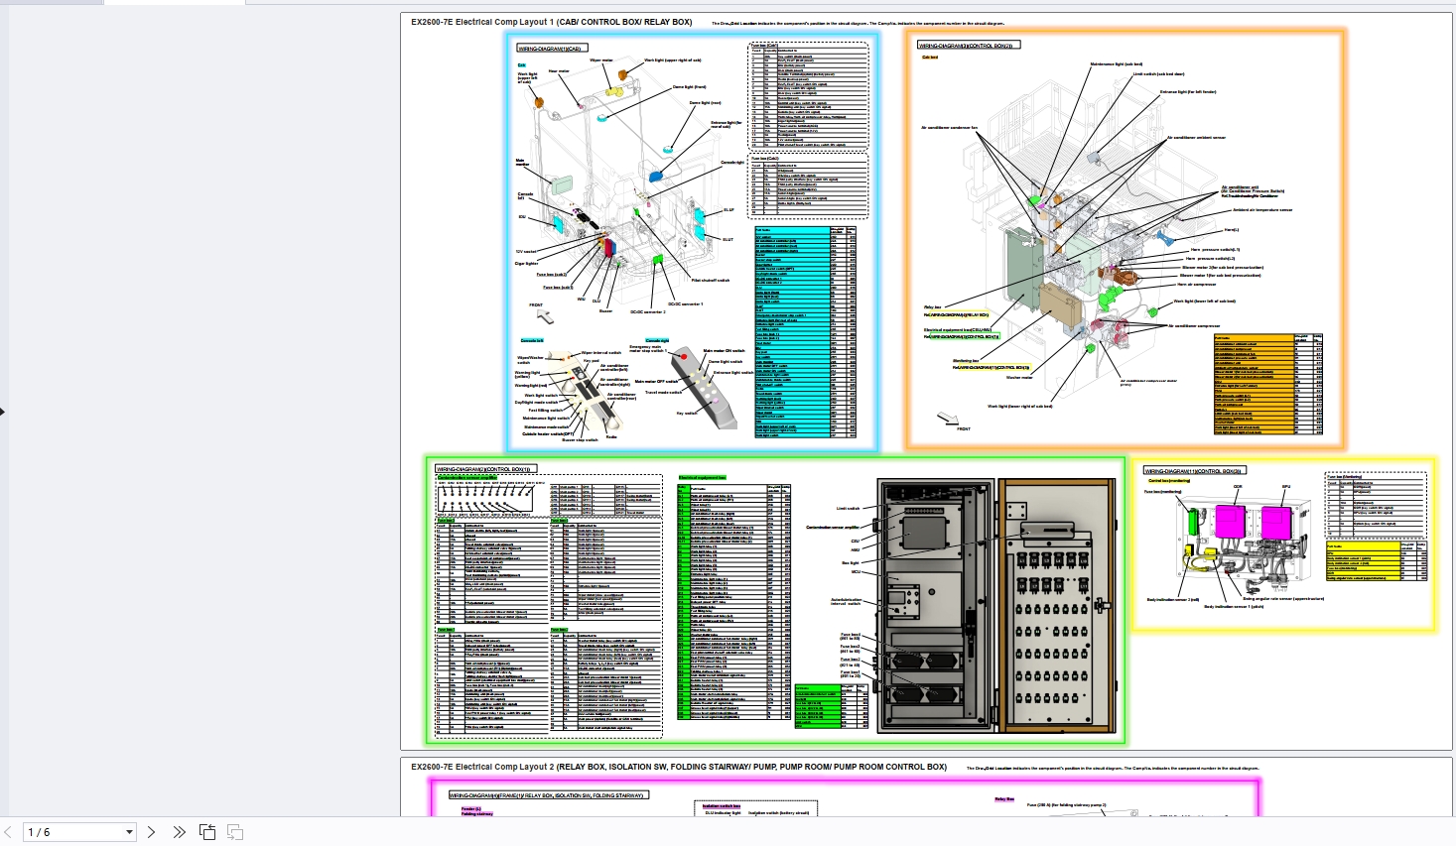This screenshot has width=1456, height=846.
Task: Jump to last page with double arrow
Action: (x=179, y=832)
